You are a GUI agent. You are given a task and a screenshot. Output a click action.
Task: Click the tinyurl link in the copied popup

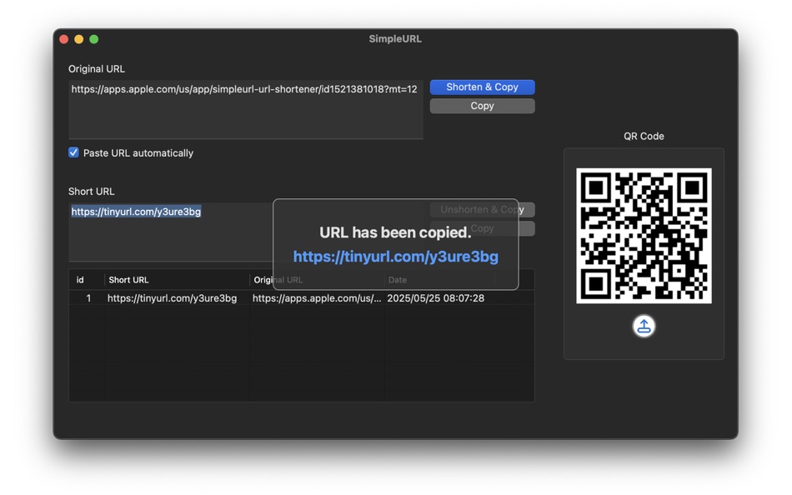pyautogui.click(x=395, y=257)
